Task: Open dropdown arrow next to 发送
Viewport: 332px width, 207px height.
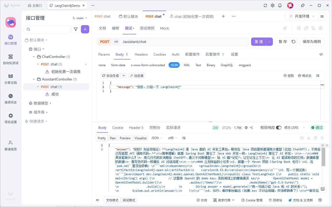Action: pyautogui.click(x=269, y=42)
